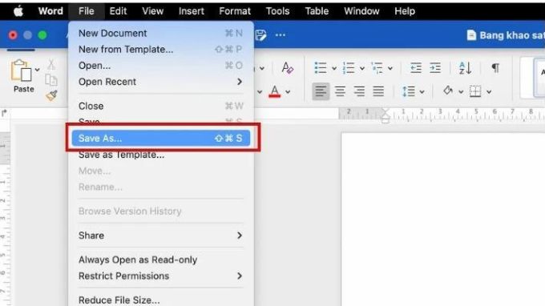Open the shading color dropdown arrow
This screenshot has width=545, height=306.
(461, 92)
